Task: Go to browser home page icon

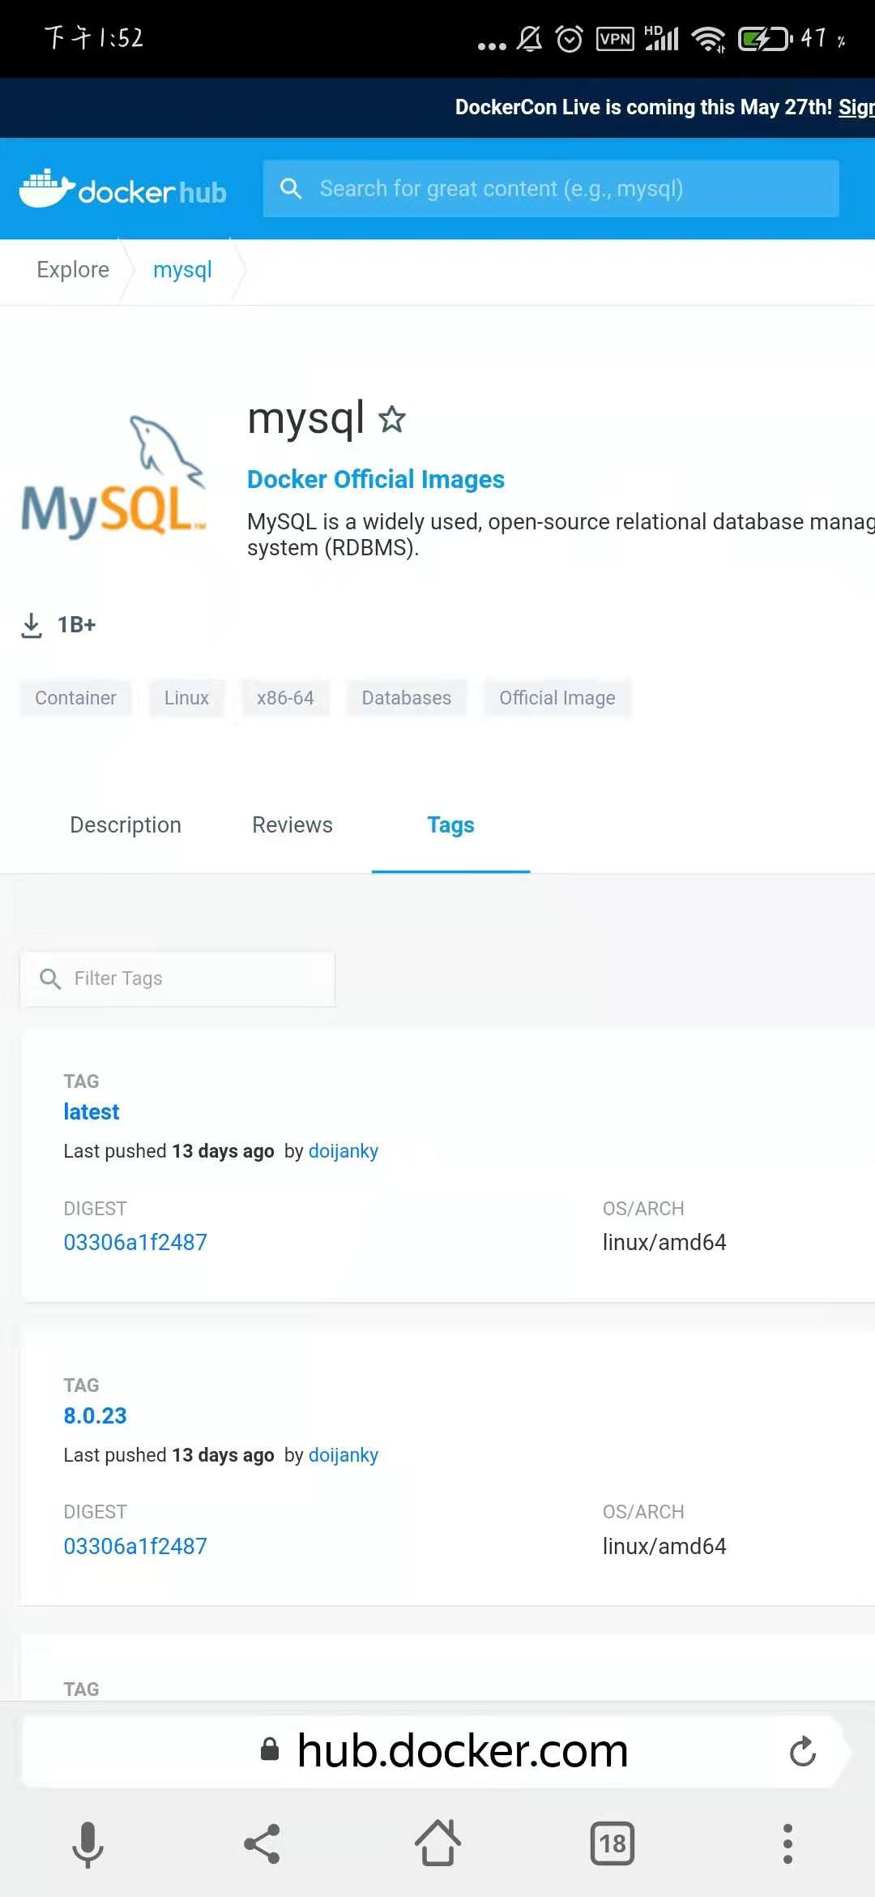Action: tap(437, 1843)
